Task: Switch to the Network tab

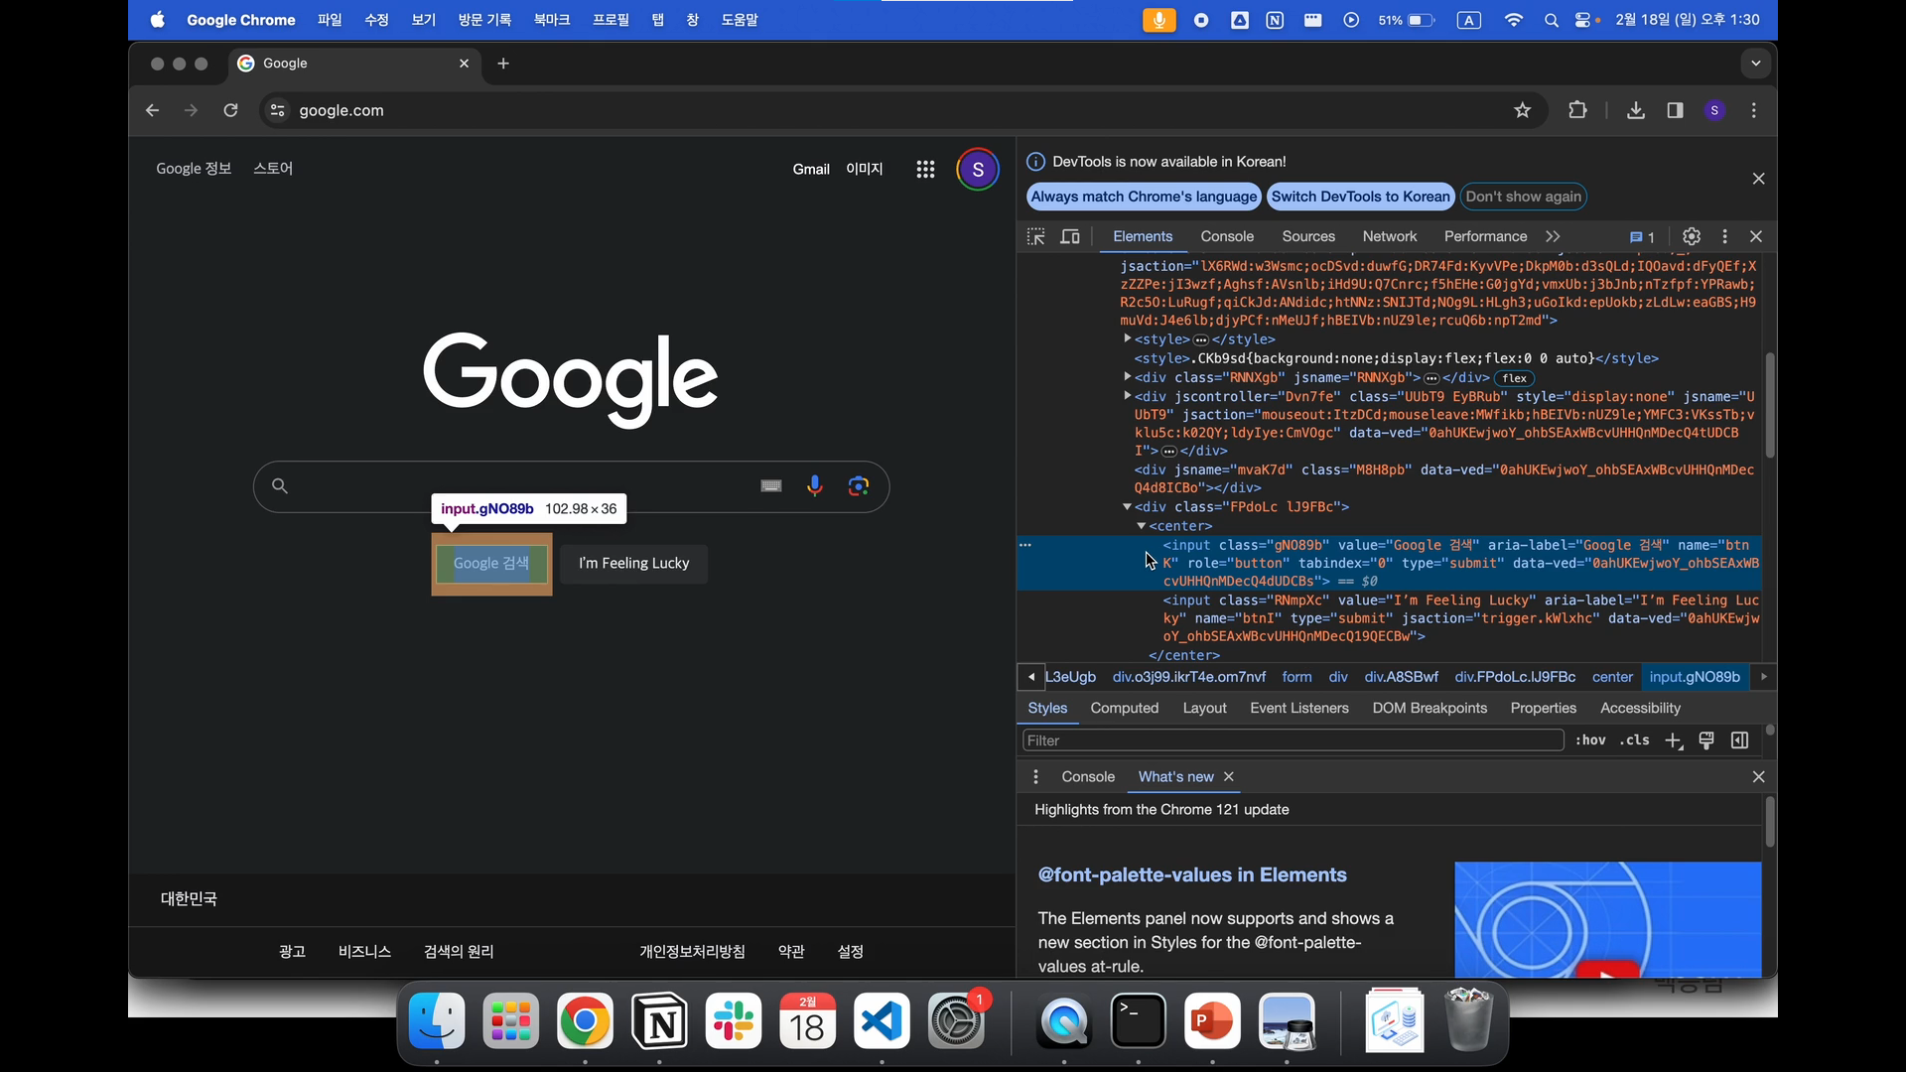Action: tap(1389, 236)
